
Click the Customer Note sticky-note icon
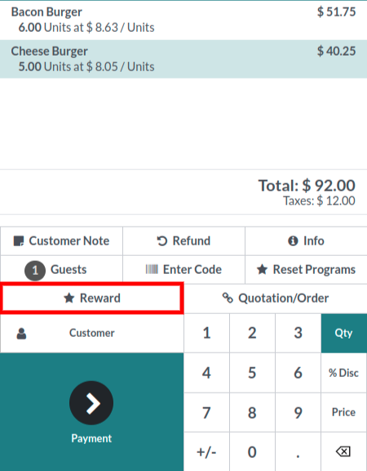[x=19, y=241]
